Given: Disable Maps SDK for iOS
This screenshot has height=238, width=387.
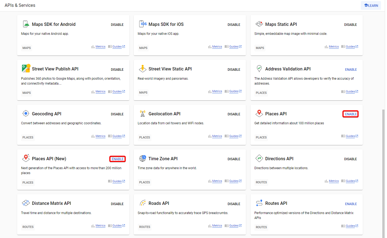Looking at the screenshot, I should tap(234, 25).
